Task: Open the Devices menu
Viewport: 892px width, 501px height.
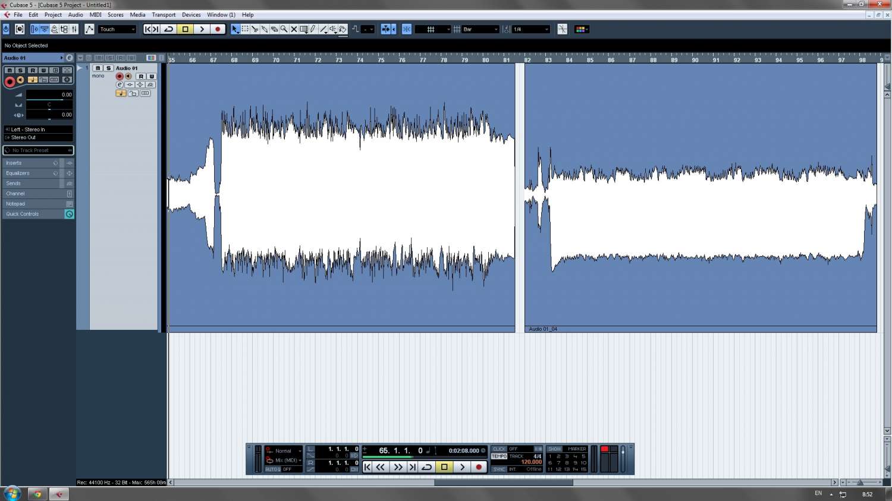Action: click(x=191, y=15)
